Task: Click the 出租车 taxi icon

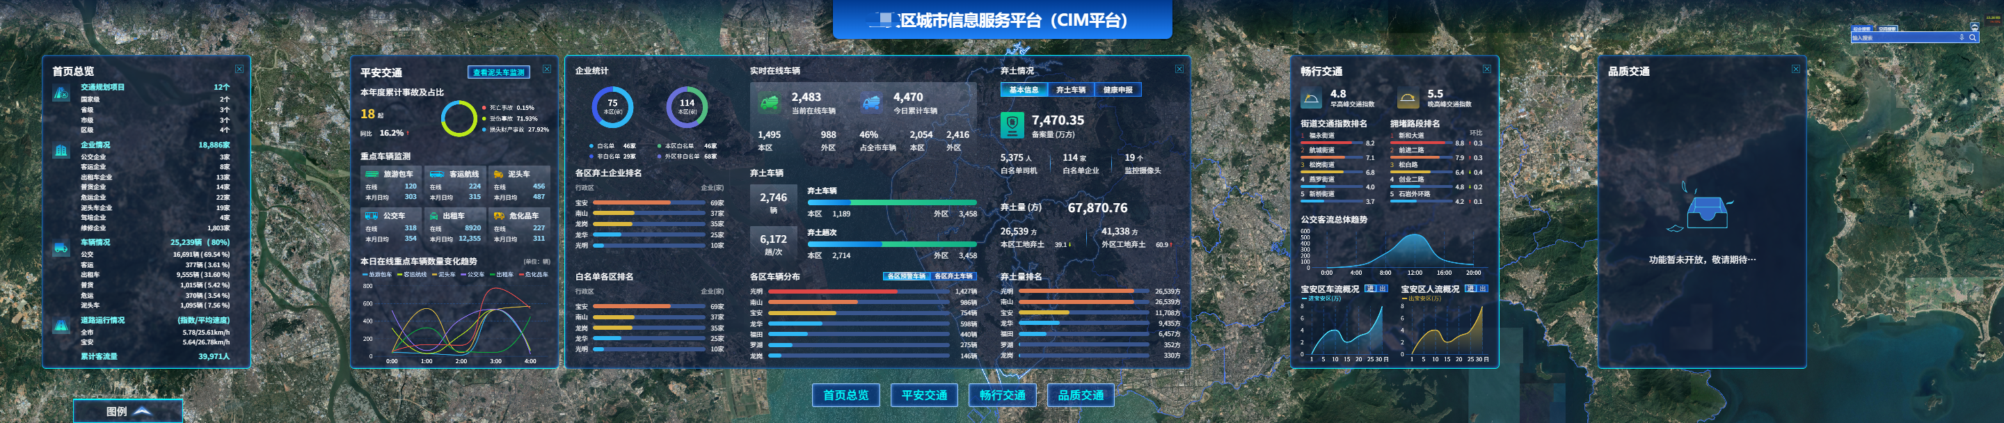Action: point(435,216)
